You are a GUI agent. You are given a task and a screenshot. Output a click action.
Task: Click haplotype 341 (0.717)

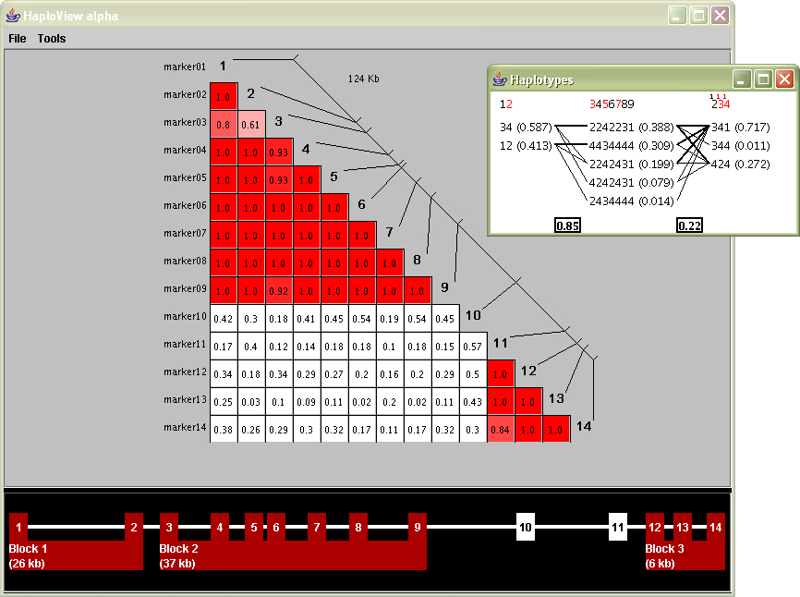(741, 127)
